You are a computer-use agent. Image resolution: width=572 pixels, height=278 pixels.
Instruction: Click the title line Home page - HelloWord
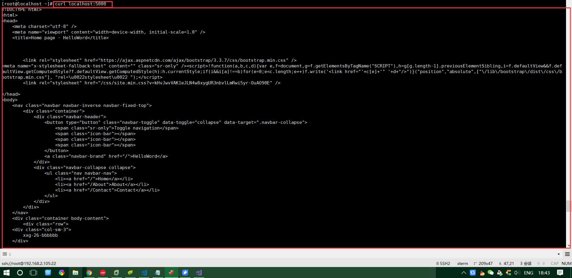point(61,38)
